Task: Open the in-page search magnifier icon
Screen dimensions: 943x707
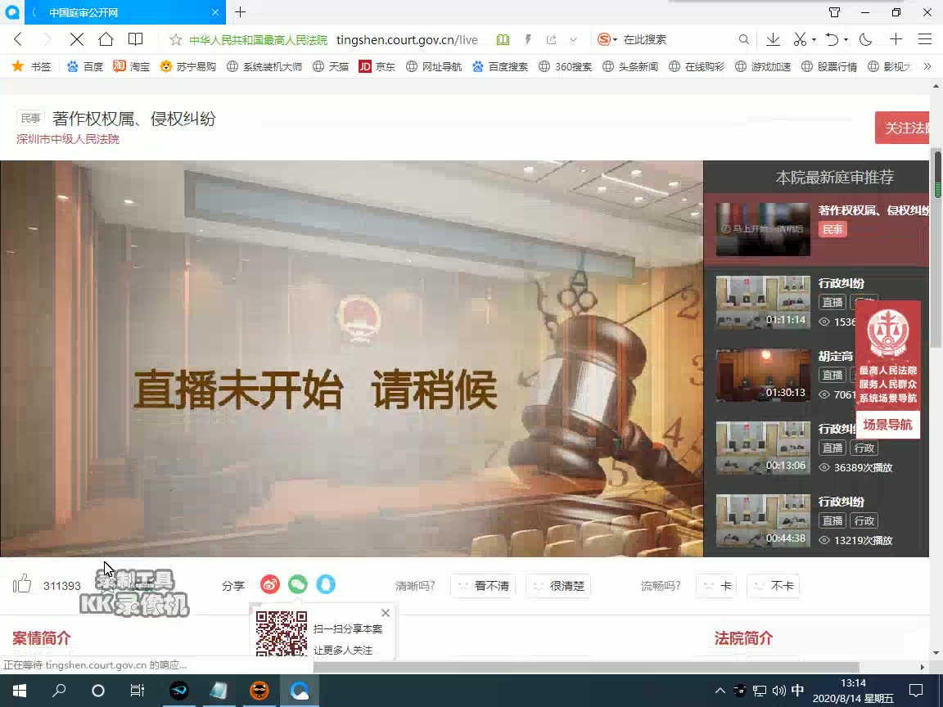Action: click(743, 38)
